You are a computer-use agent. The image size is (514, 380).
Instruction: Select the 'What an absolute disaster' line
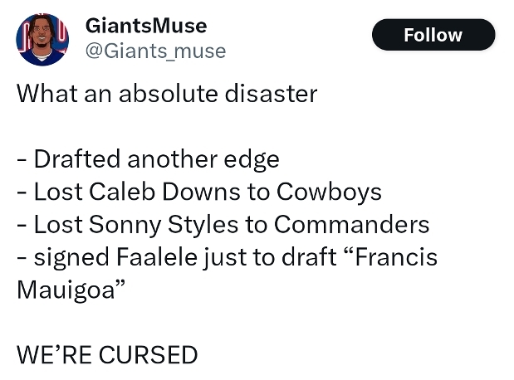167,94
